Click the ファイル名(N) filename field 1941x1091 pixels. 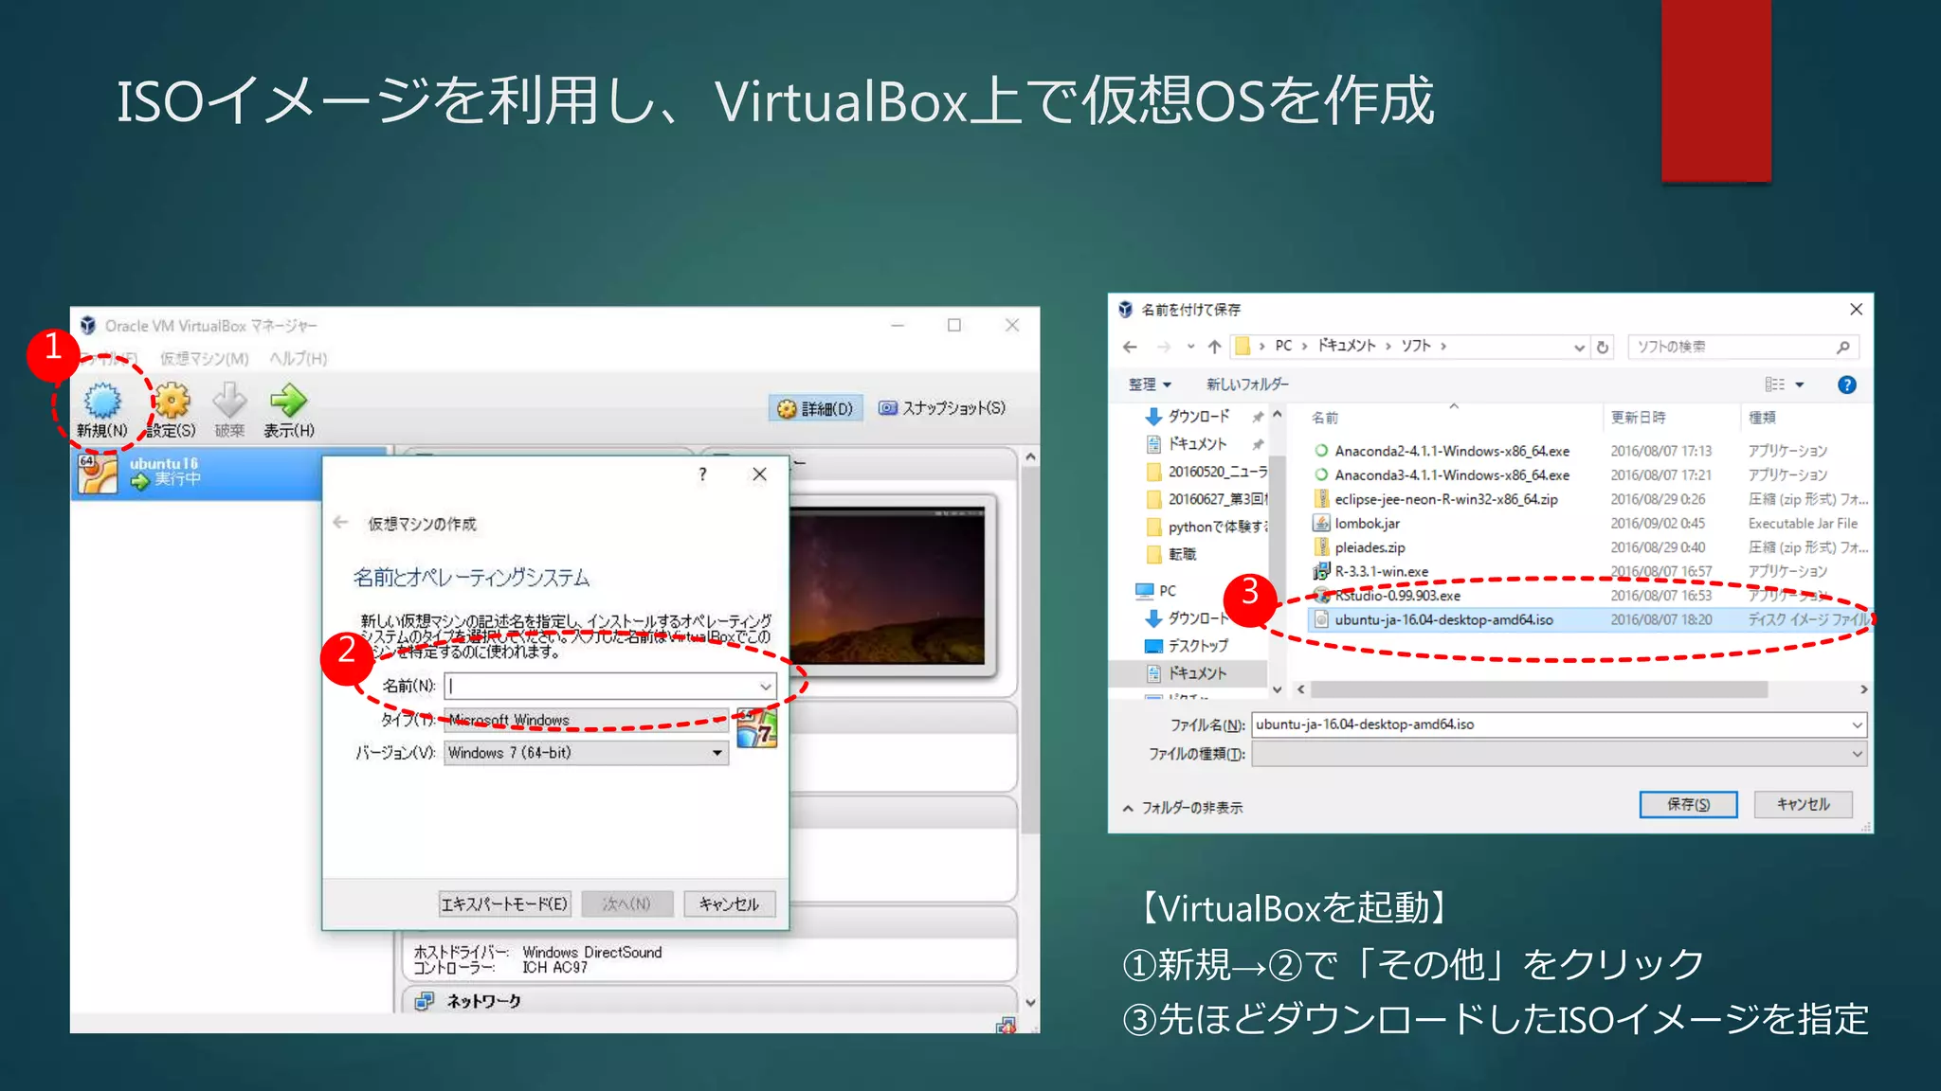(1559, 724)
